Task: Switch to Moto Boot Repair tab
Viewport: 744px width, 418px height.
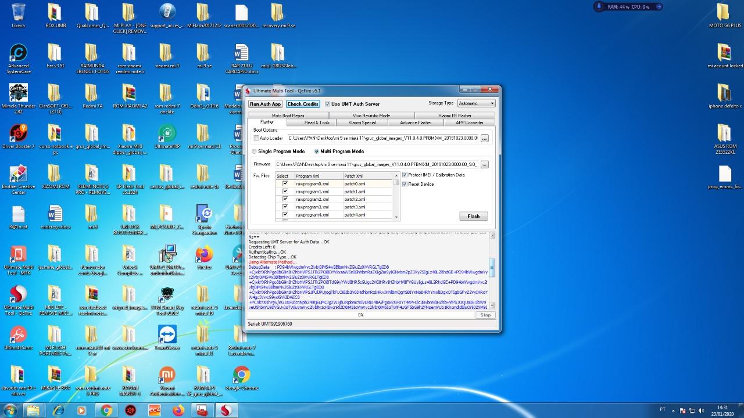Action: tap(288, 116)
